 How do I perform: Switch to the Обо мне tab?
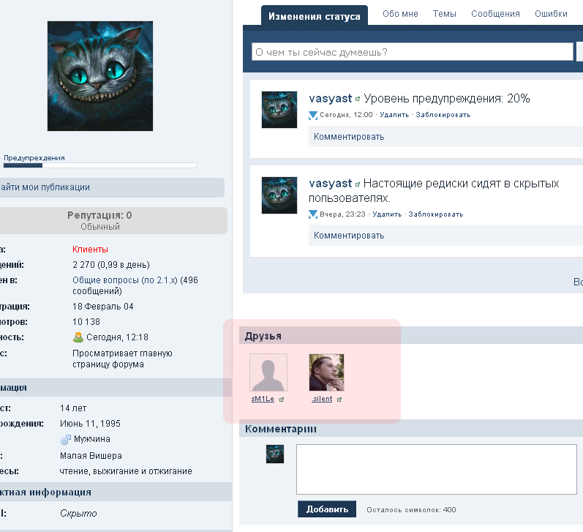pos(400,14)
